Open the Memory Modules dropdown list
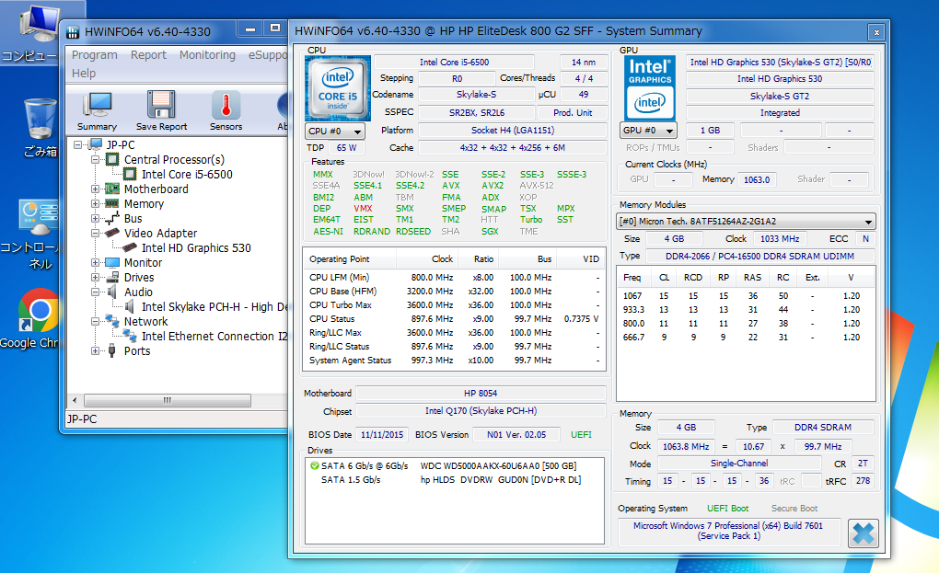The height and width of the screenshot is (573, 939). point(746,222)
